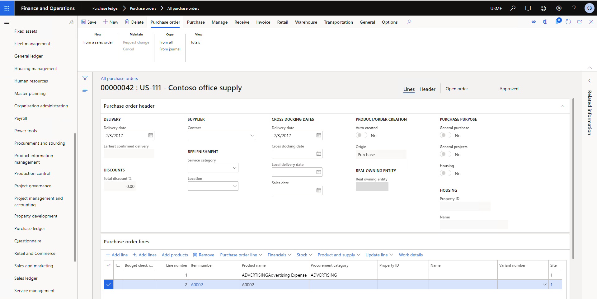The width and height of the screenshot is (597, 299).
Task: Toggle Housing switch
Action: (x=445, y=173)
